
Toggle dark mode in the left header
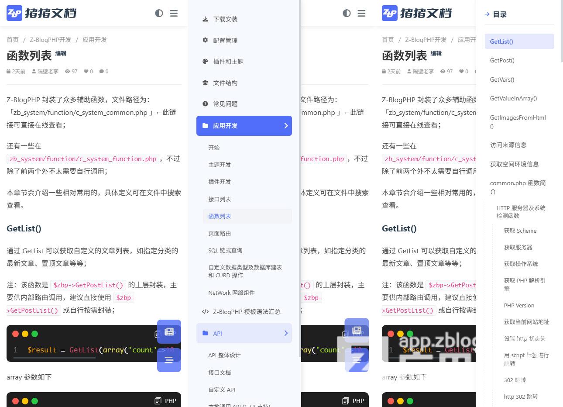tap(159, 14)
